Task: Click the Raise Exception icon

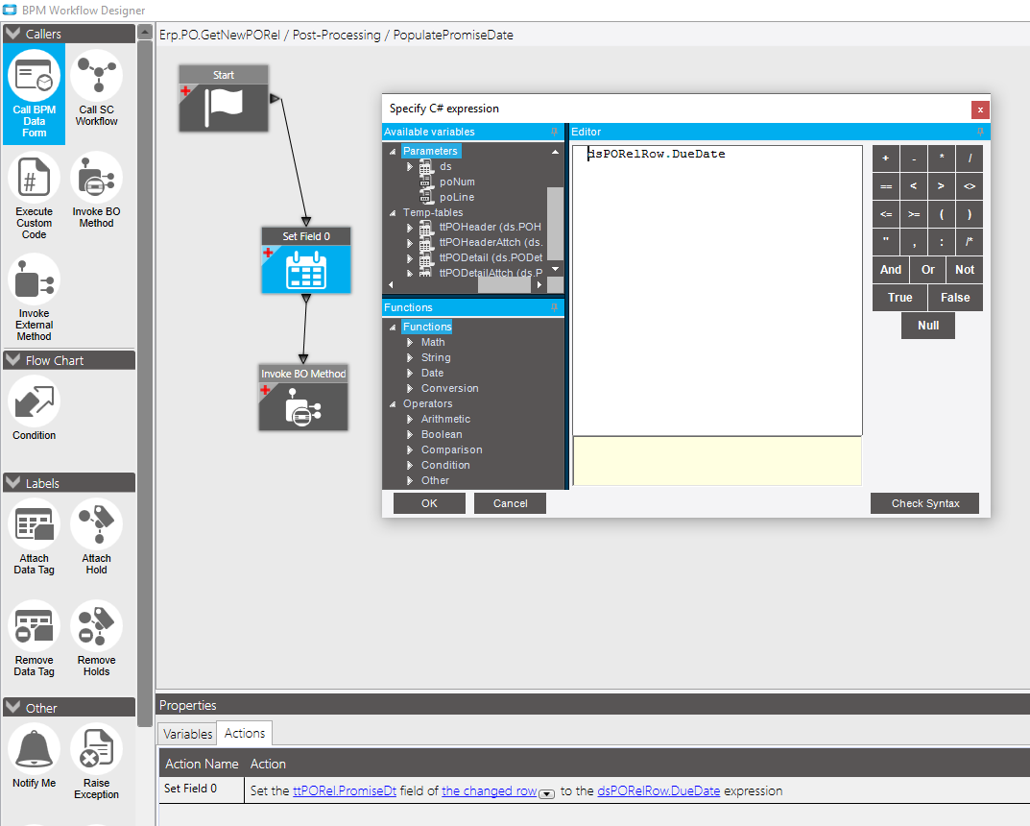Action: click(x=96, y=751)
